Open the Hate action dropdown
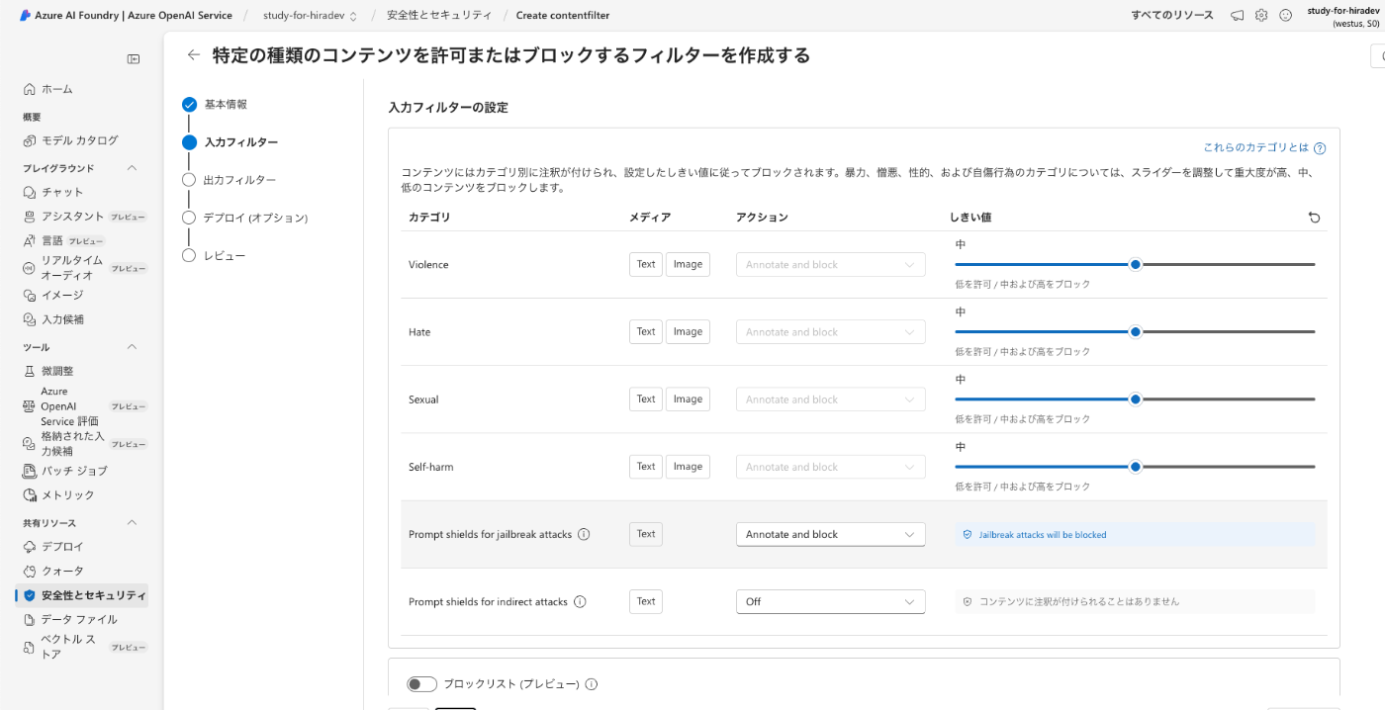 pos(831,331)
